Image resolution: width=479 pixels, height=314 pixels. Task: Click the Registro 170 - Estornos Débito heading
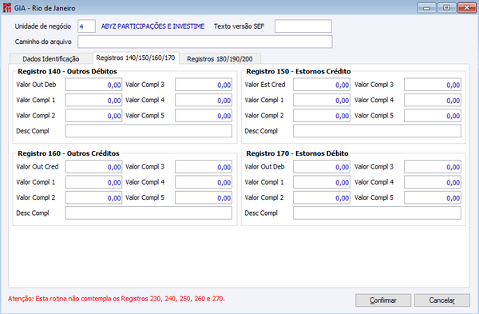pyautogui.click(x=297, y=153)
